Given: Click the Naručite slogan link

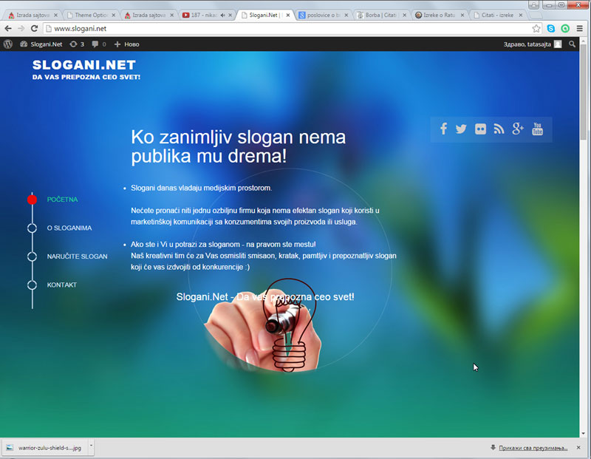Looking at the screenshot, I should pyautogui.click(x=77, y=256).
